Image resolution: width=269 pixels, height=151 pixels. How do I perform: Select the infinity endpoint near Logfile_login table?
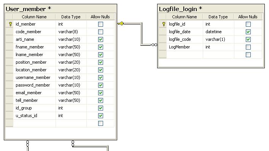point(154,45)
